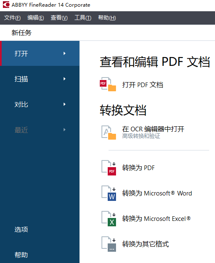Click the Convert to other formats icon

(x=109, y=244)
